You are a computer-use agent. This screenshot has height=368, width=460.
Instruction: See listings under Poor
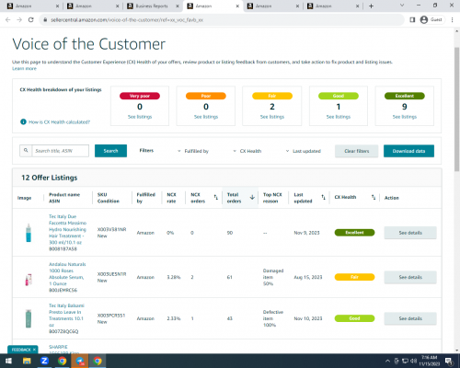click(206, 117)
